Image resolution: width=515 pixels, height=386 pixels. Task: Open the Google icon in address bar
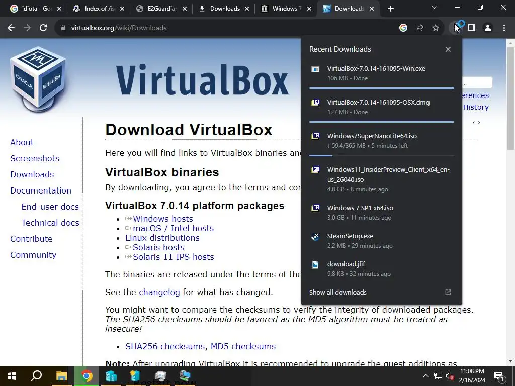403,28
